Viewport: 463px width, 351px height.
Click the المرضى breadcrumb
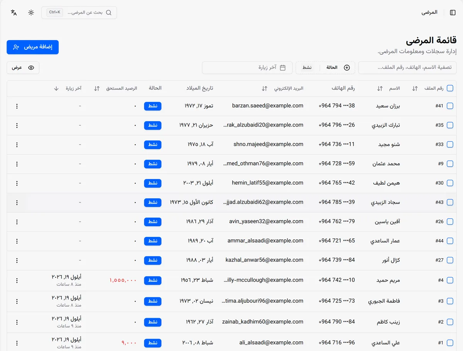coord(429,12)
